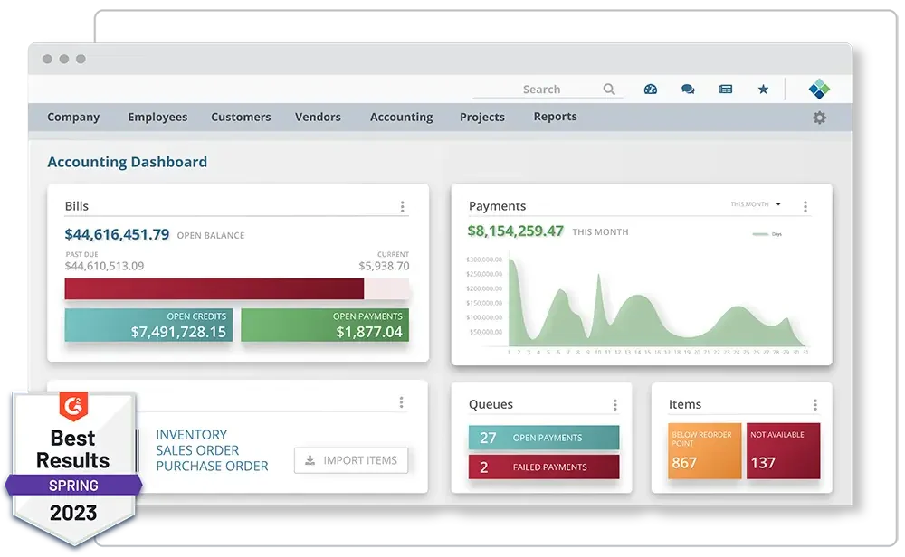The height and width of the screenshot is (557, 905).
Task: Click the past due red progress bar
Action: point(214,288)
